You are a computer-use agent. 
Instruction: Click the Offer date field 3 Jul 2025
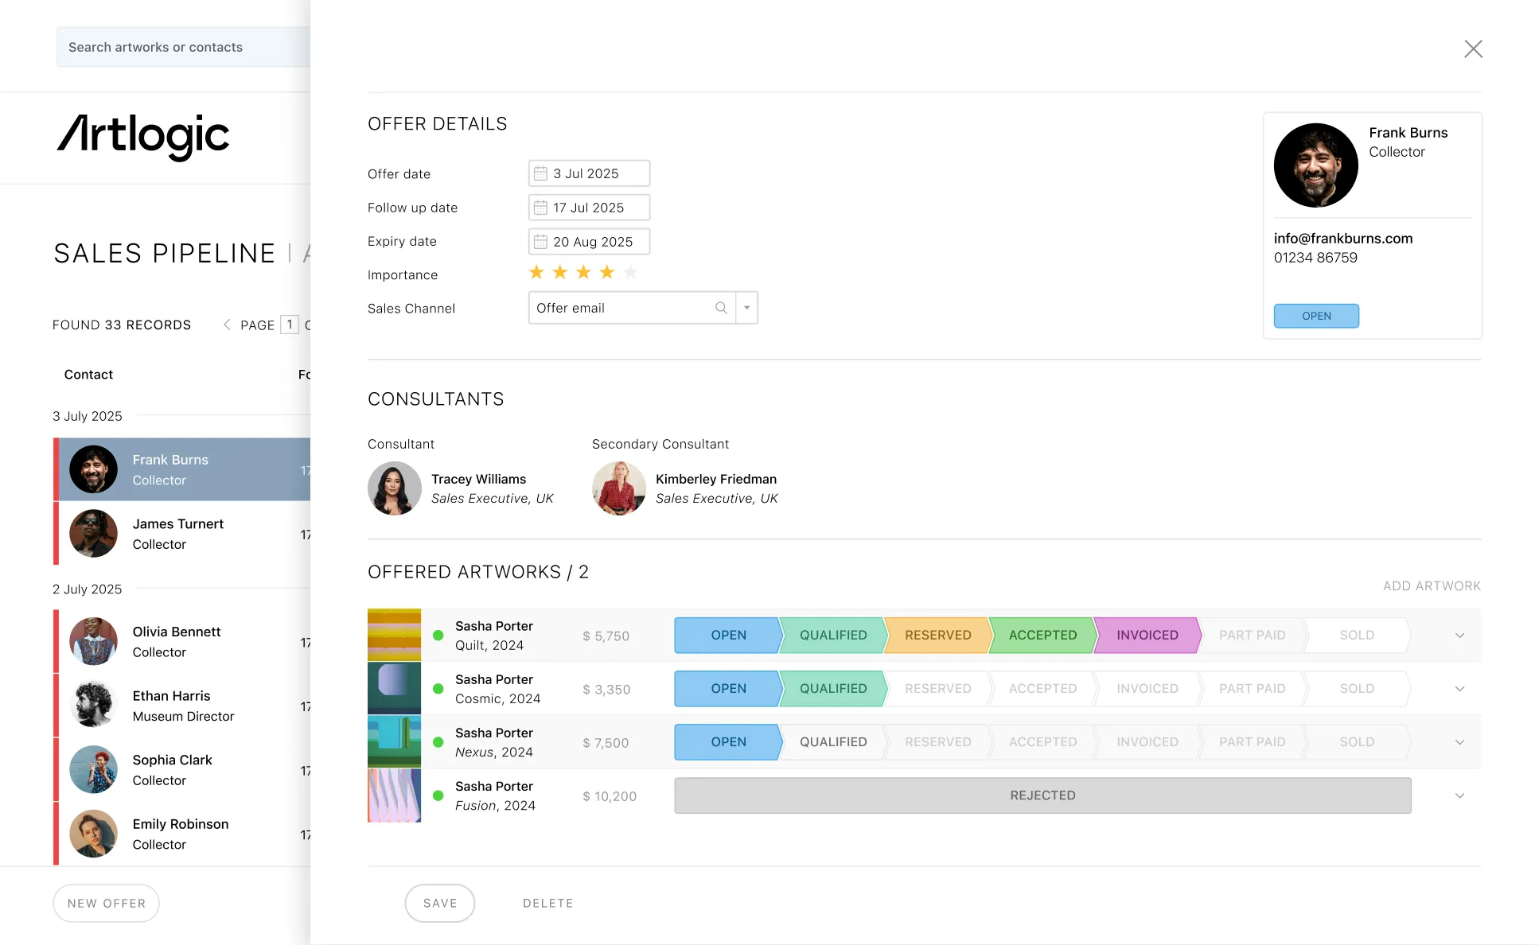(589, 173)
